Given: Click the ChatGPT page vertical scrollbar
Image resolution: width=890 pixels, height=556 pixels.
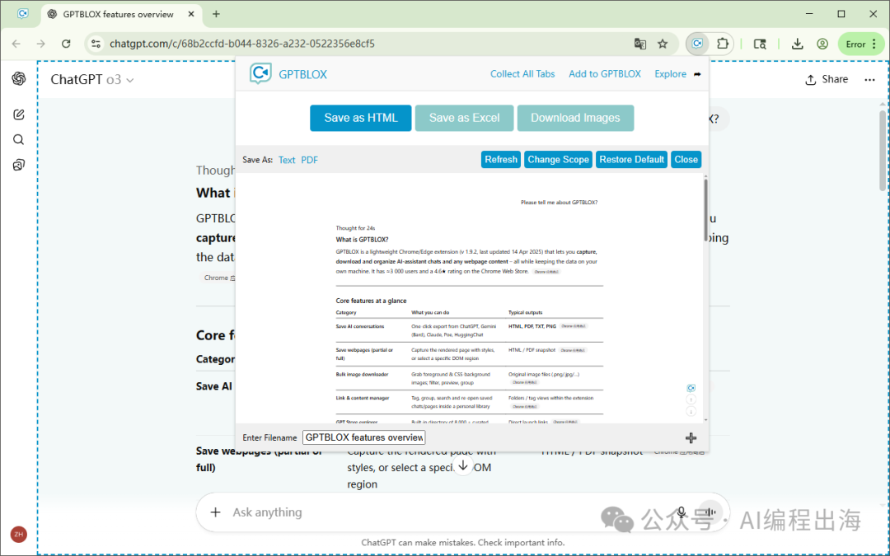Looking at the screenshot, I should tap(883, 151).
